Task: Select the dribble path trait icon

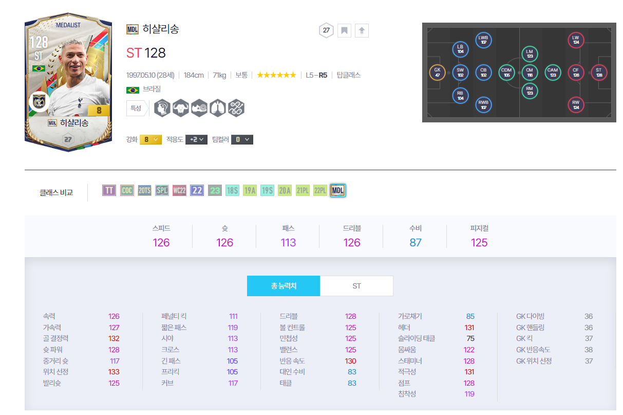Action: point(236,107)
